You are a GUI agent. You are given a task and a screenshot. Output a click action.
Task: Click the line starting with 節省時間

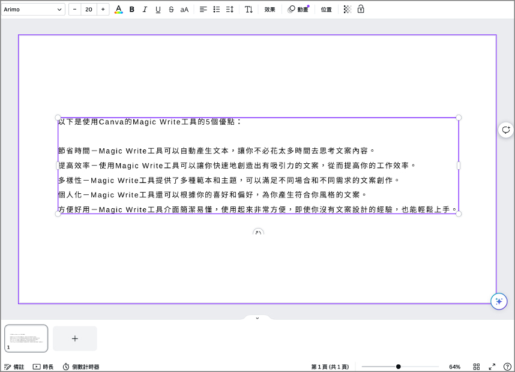pyautogui.click(x=216, y=151)
